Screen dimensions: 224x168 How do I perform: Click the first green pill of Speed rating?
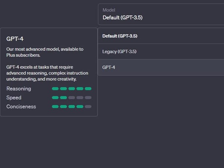coord(55,98)
